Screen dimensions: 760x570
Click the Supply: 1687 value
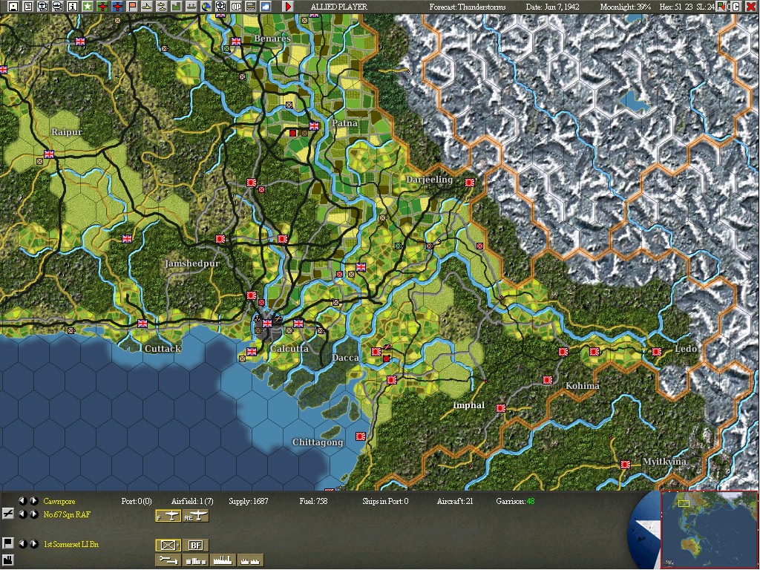pyautogui.click(x=248, y=501)
